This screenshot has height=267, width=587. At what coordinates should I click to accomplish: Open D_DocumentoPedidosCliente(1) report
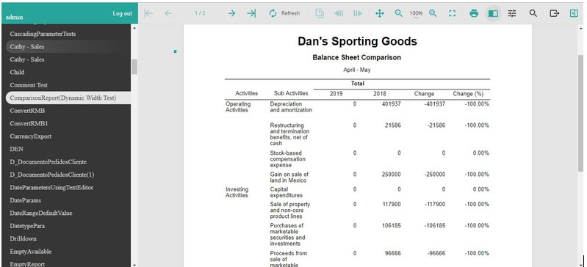tap(52, 175)
